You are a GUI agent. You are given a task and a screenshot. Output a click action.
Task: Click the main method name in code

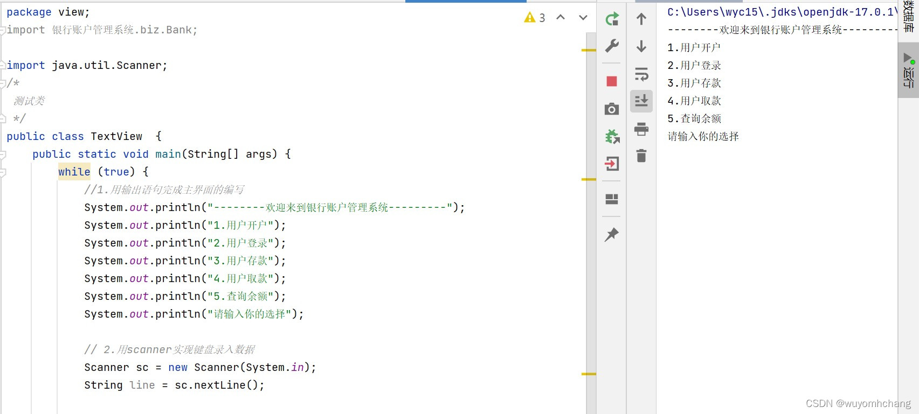[x=168, y=154]
